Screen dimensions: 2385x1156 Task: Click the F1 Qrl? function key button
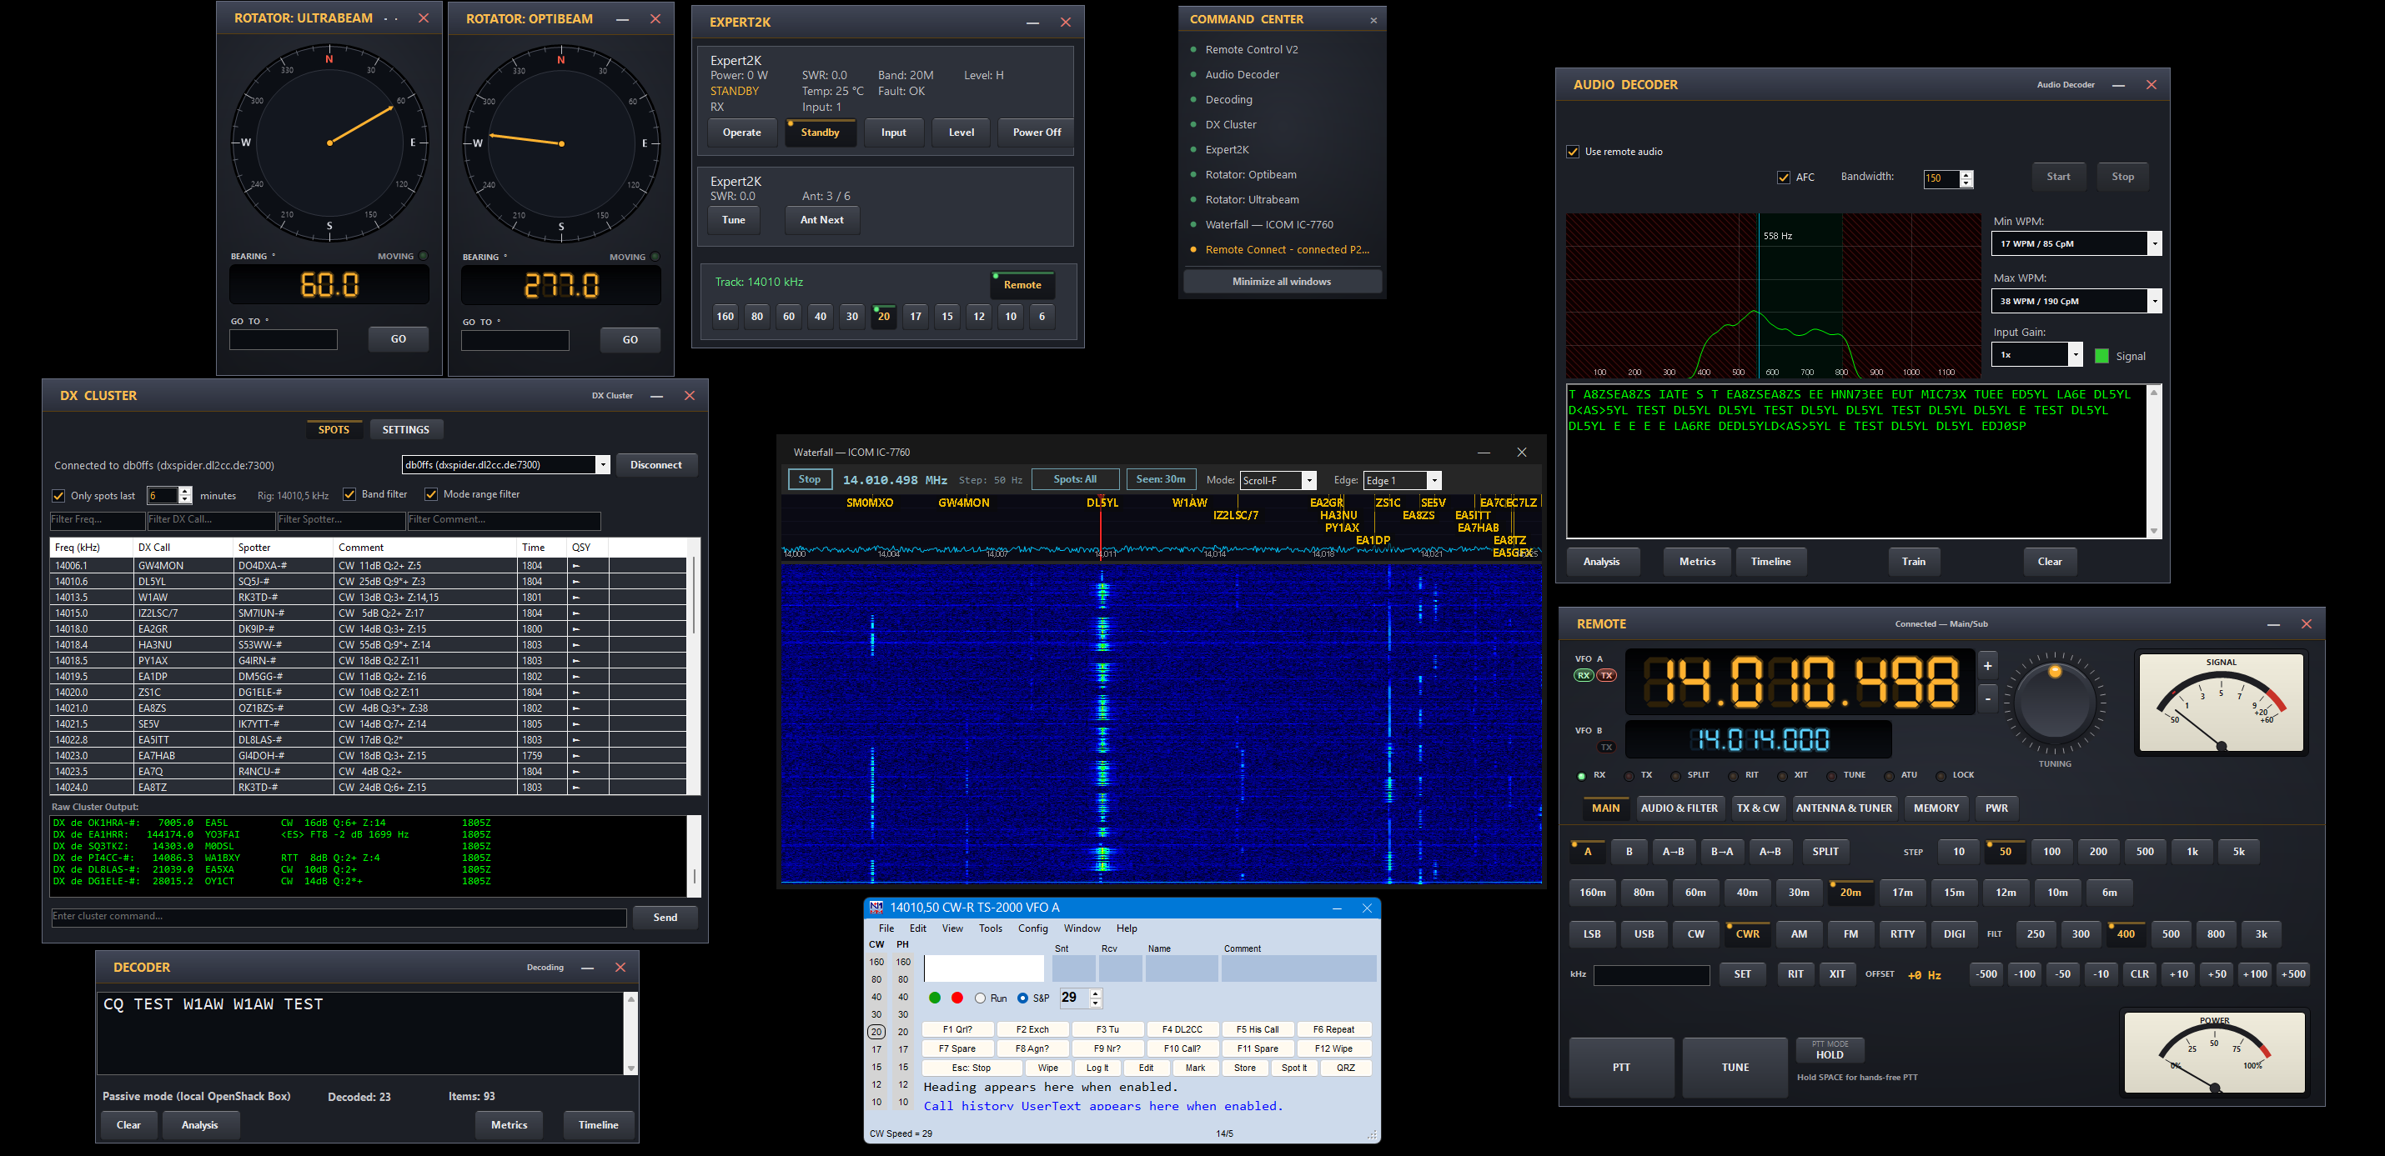tap(957, 1029)
